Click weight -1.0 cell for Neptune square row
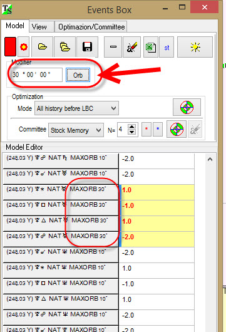Image resolution: width=226 pixels, height=332 pixels. [x=157, y=286]
